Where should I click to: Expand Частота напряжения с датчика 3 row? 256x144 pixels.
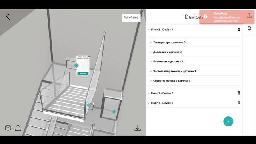click(151, 71)
